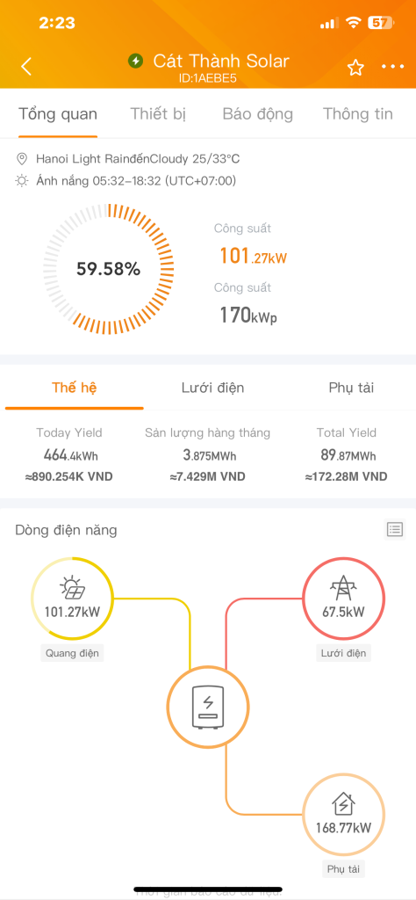Favorite the plant with star icon
The height and width of the screenshot is (900, 416).
tap(355, 69)
